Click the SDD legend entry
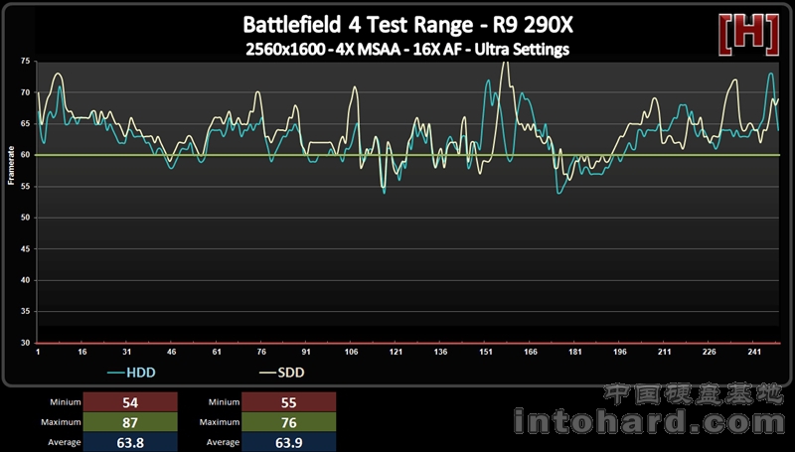The image size is (795, 452). pos(282,373)
